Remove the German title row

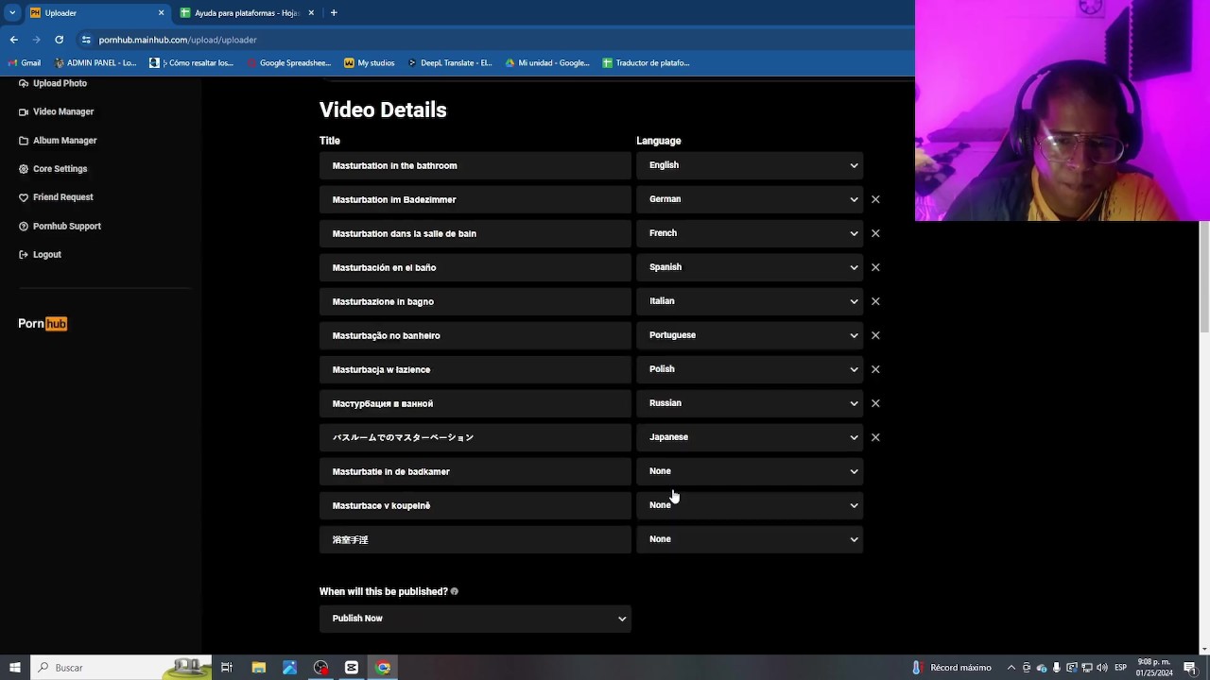pyautogui.click(x=875, y=199)
